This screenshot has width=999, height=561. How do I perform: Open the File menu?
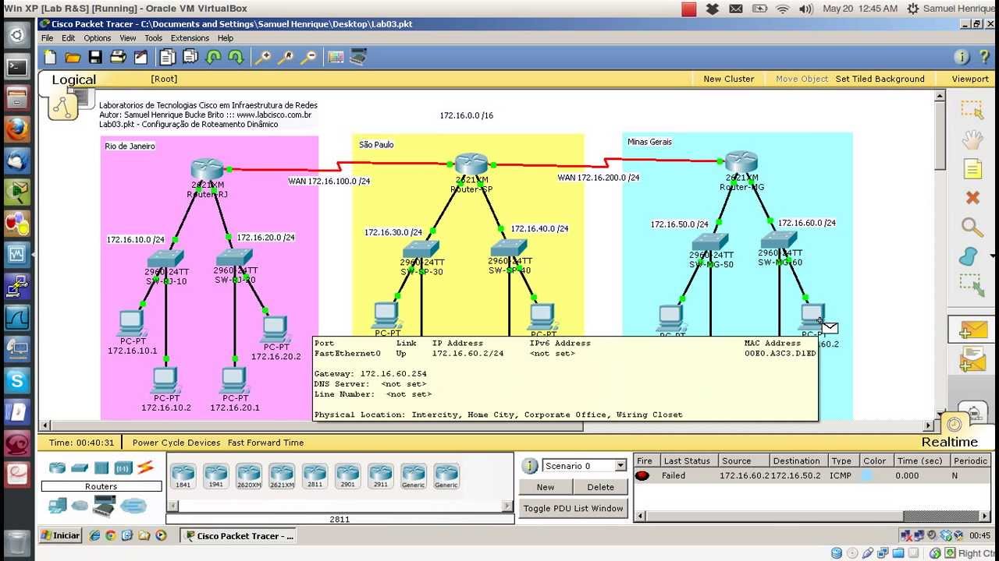tap(47, 37)
